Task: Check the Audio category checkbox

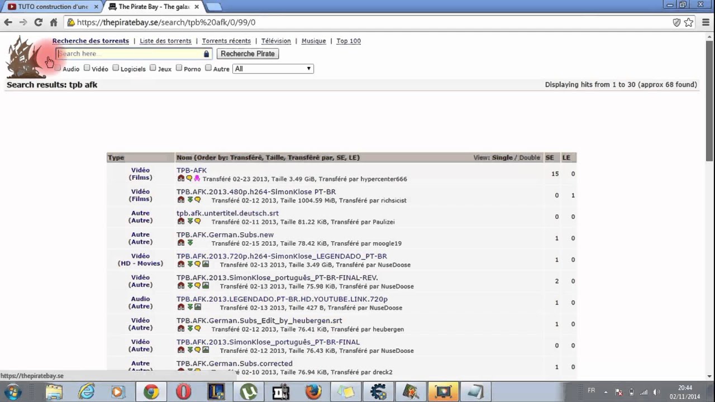Action: coord(58,68)
